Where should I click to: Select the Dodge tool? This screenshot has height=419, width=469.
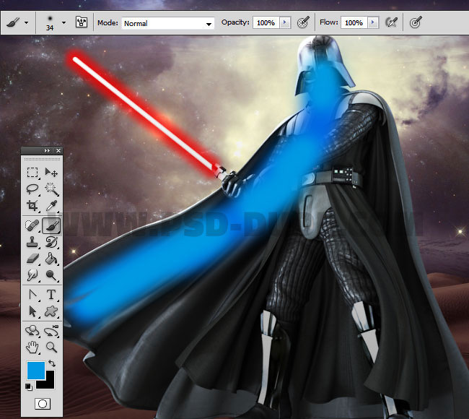(x=51, y=275)
